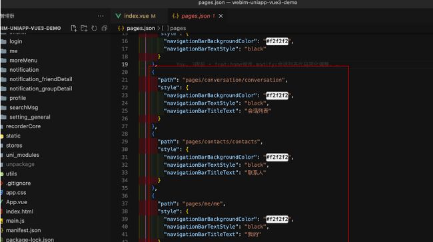Screen dimensions: 433x242
Task: Open the main.js file
Action: pyautogui.click(x=15, y=221)
